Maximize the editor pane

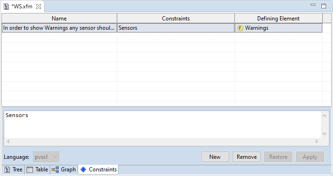click(x=324, y=6)
